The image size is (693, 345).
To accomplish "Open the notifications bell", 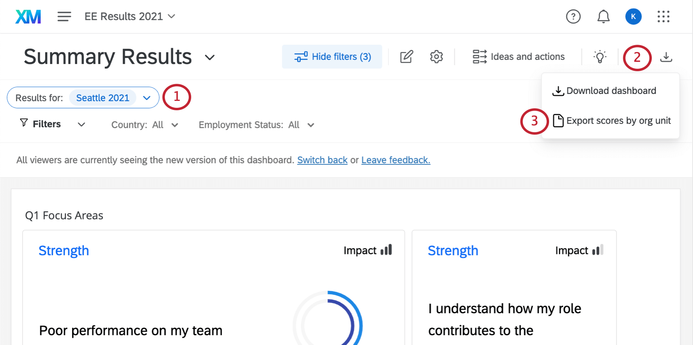I will click(x=603, y=17).
